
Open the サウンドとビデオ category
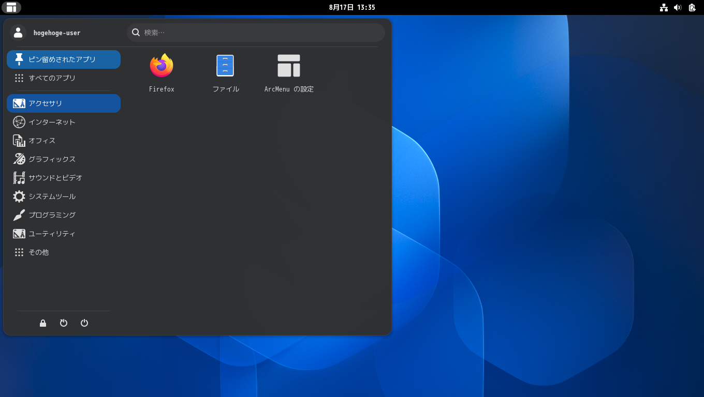pos(64,178)
